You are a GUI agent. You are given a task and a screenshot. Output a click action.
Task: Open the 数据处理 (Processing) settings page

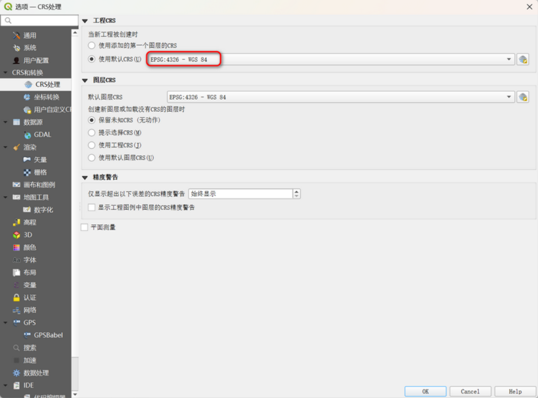[x=36, y=373]
